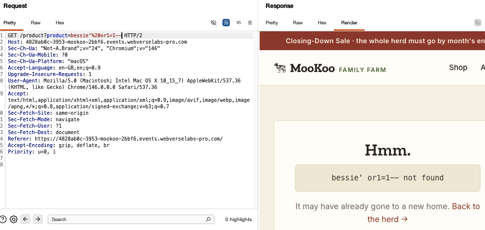Go to next search match arrow

(38, 219)
